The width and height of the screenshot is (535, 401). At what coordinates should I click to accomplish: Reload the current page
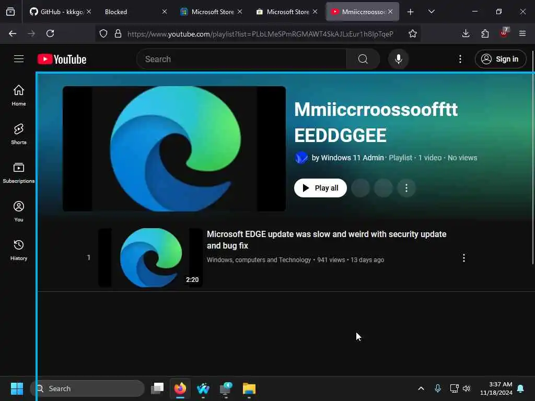[50, 33]
